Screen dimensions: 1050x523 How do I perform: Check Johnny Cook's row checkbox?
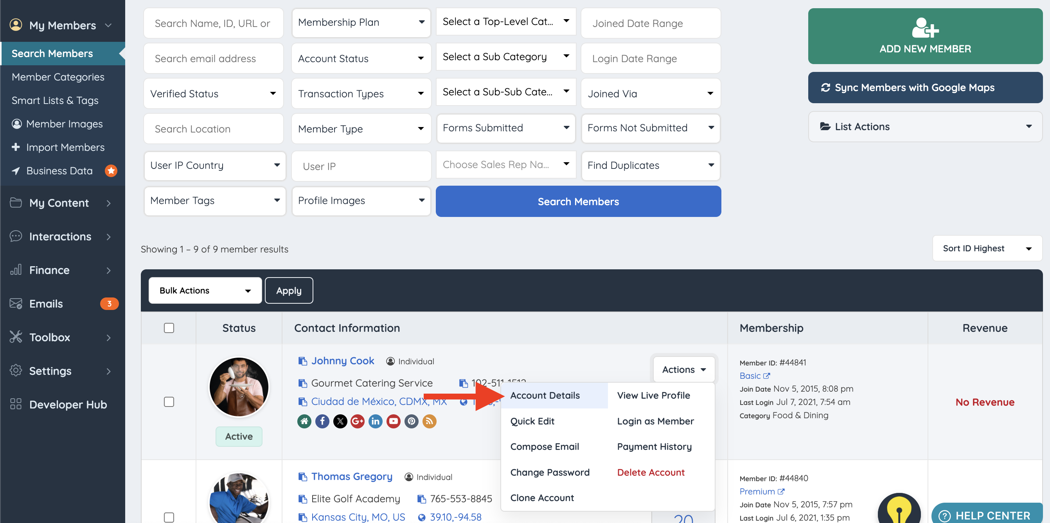click(169, 401)
